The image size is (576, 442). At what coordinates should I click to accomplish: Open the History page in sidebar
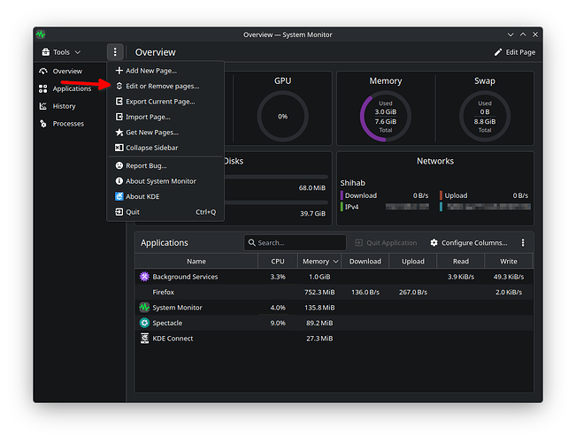64,106
